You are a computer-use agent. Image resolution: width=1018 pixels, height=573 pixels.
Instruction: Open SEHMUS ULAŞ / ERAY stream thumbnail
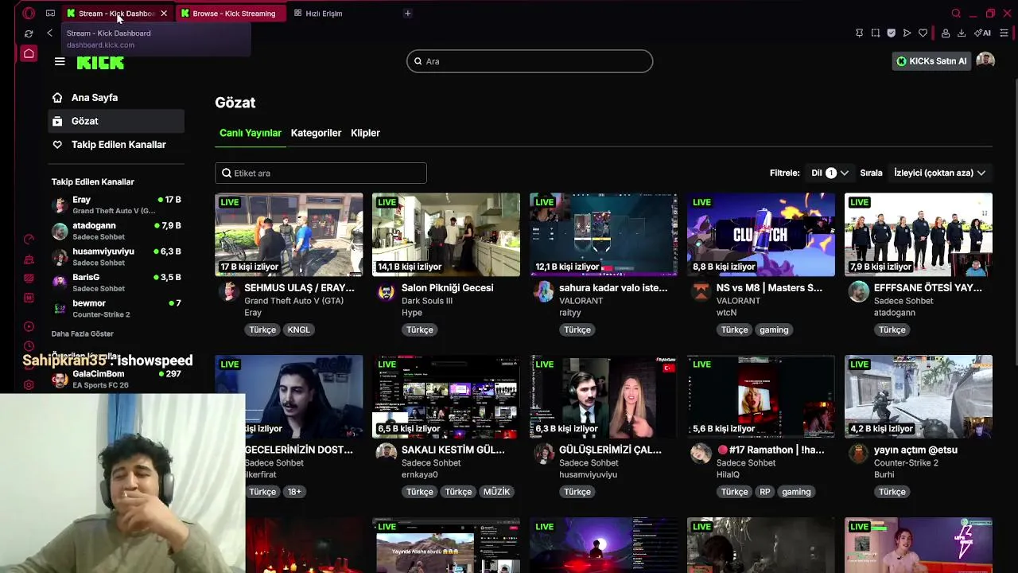coord(289,235)
